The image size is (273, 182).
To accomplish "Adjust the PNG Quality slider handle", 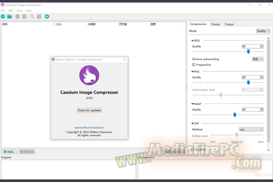I will pos(248,83).
